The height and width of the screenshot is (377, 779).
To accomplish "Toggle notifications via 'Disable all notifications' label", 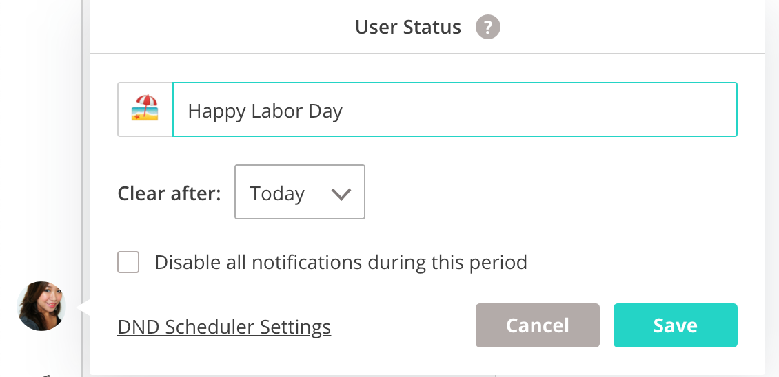I will [341, 262].
